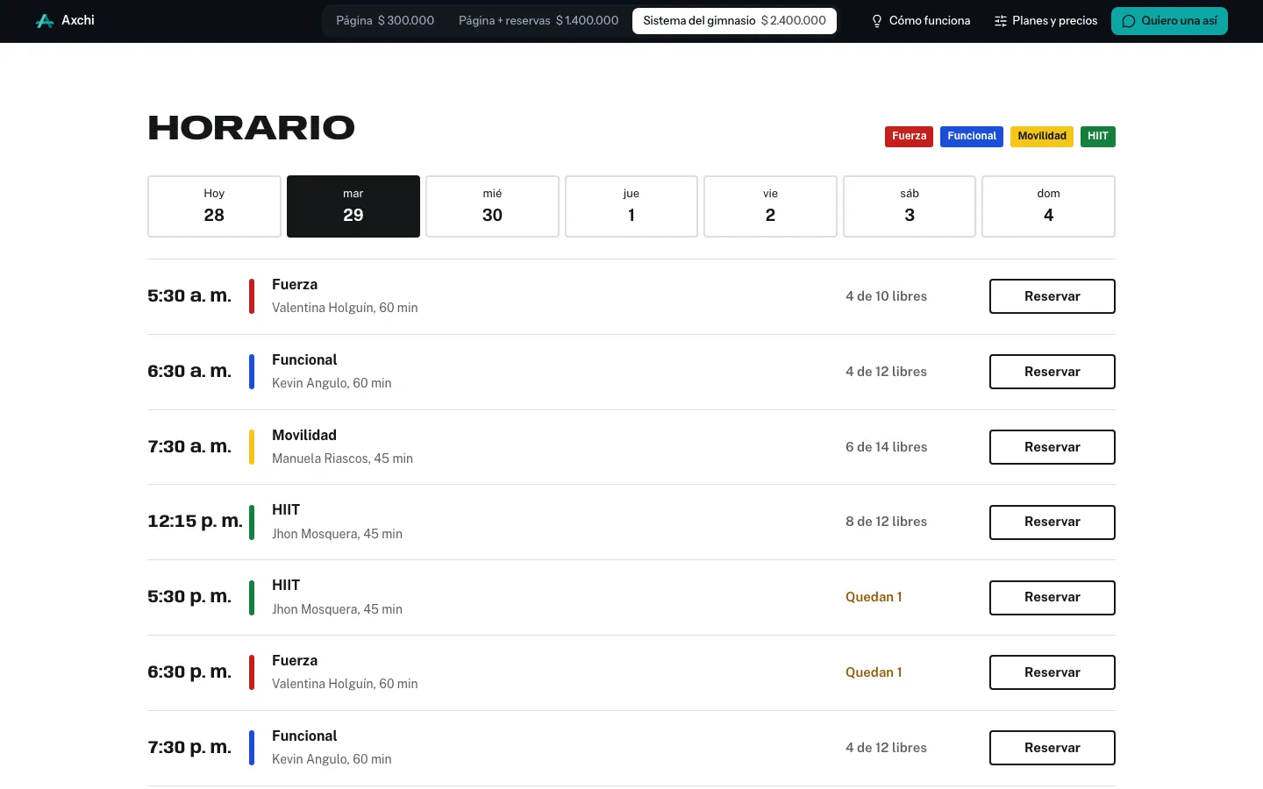
Task: Click the Movilidad class title
Action: click(x=304, y=435)
